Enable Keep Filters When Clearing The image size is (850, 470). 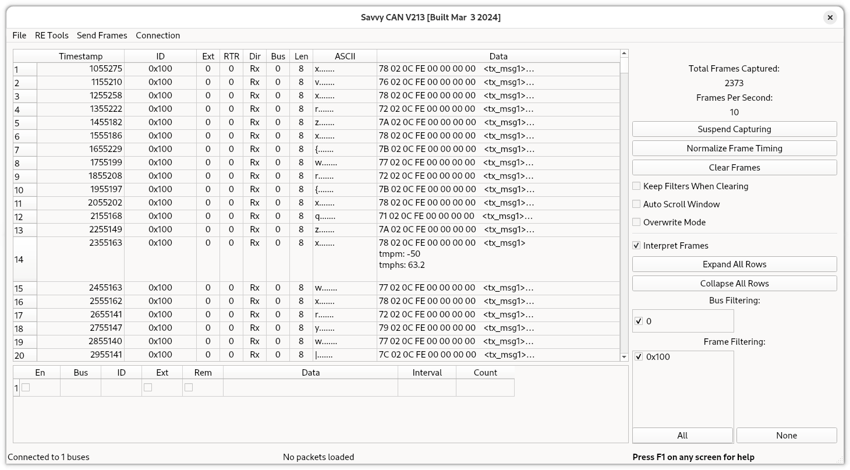coord(636,186)
